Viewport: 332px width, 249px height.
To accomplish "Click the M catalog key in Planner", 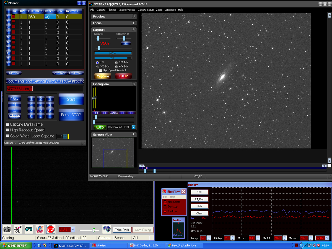I will tap(14, 105).
